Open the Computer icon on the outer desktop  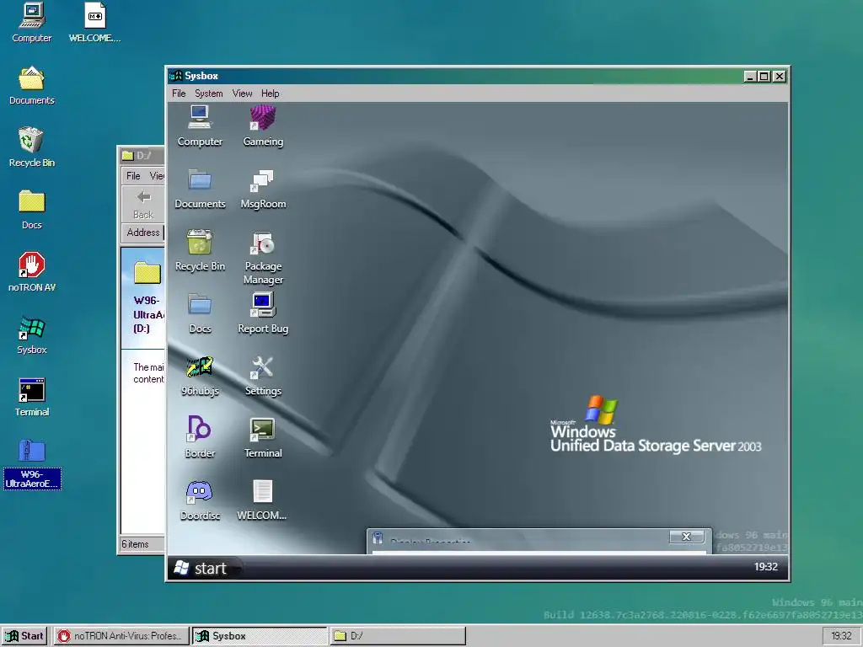click(x=32, y=23)
